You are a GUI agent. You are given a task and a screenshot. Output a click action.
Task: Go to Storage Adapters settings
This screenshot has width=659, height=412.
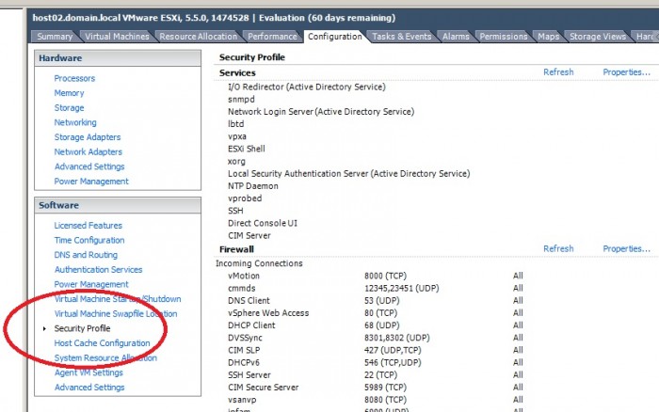[x=88, y=137]
